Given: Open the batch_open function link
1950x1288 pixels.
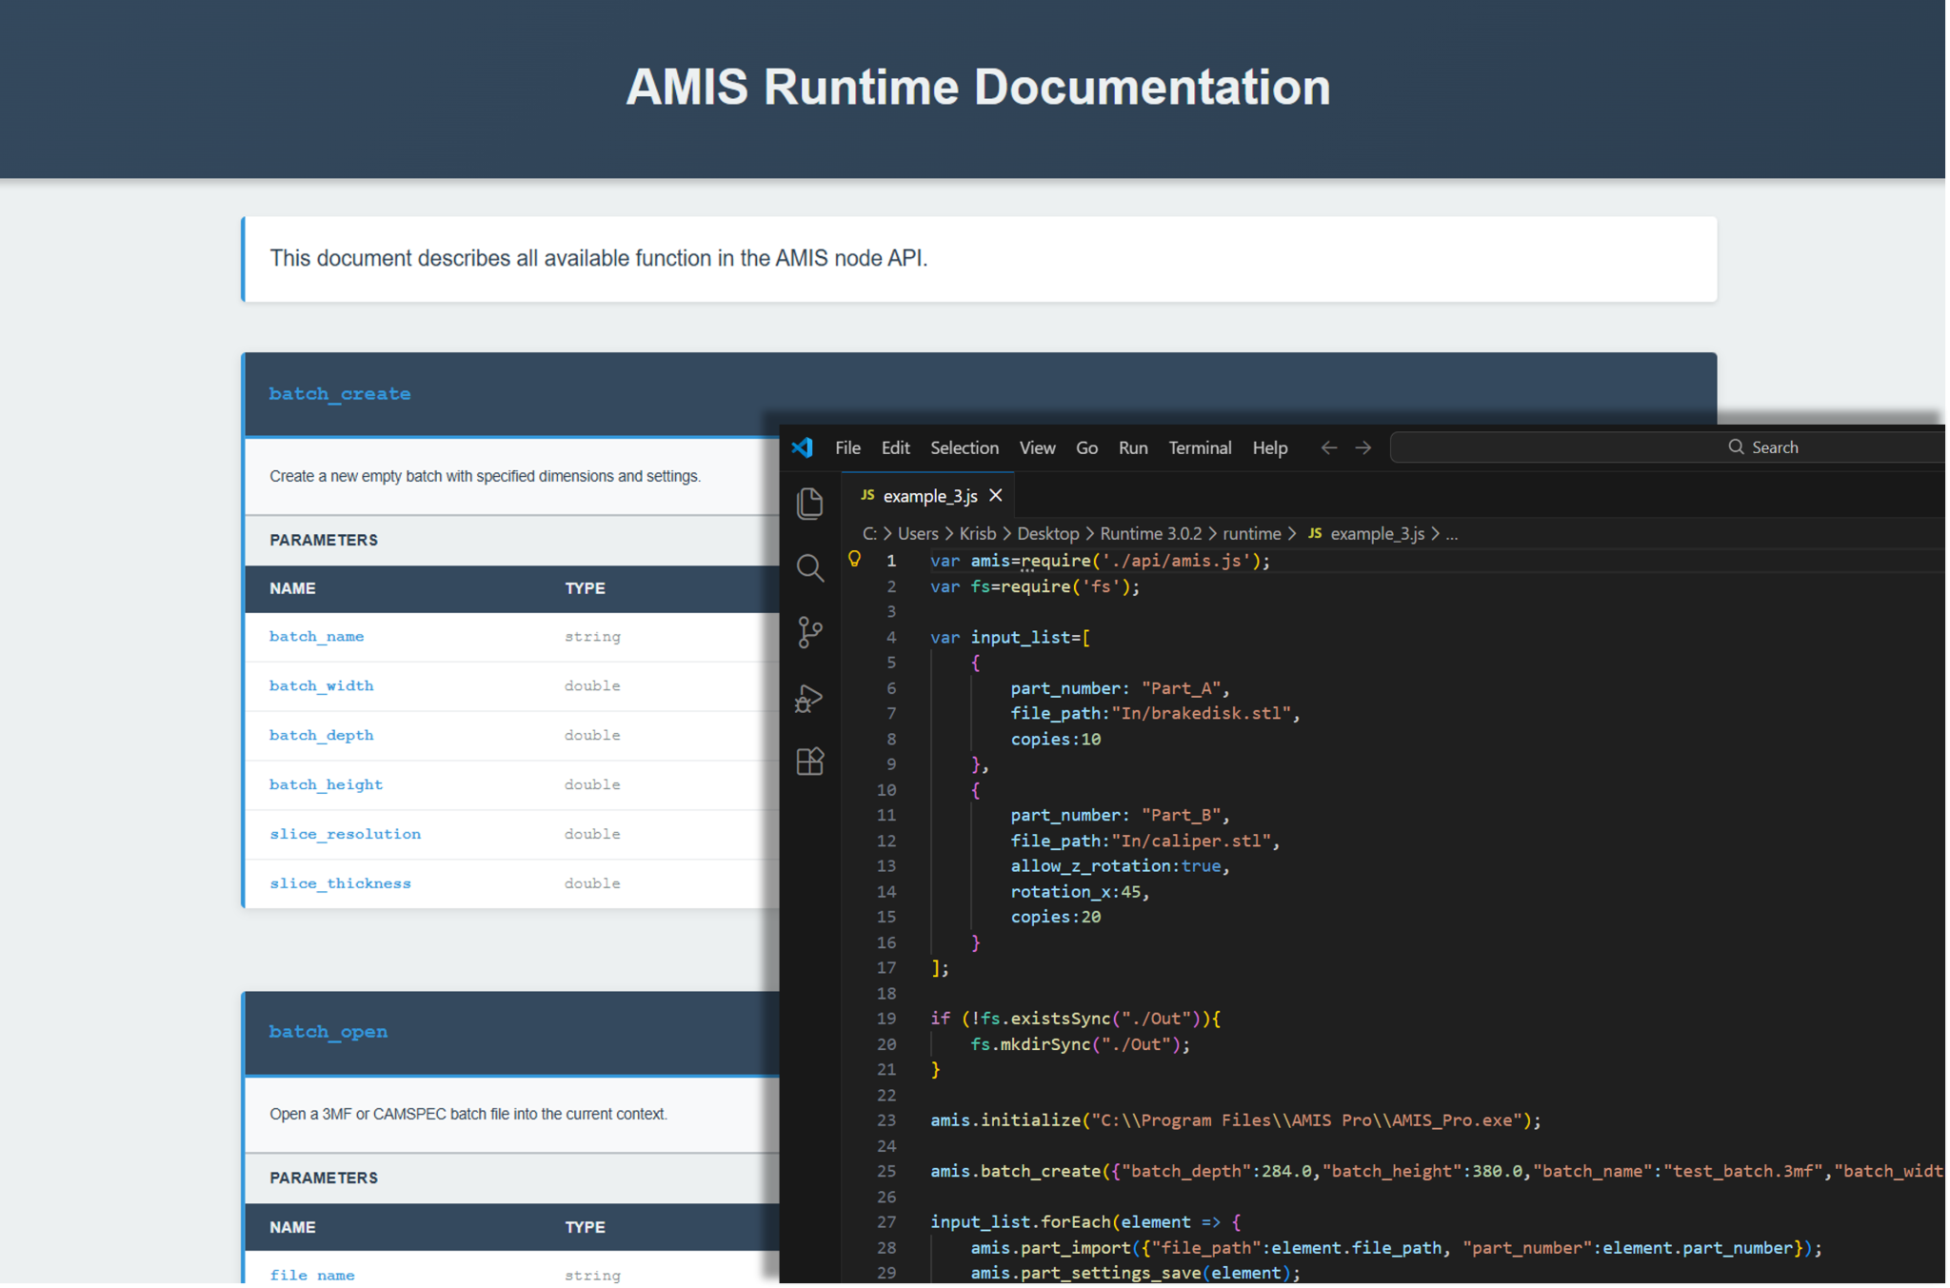Looking at the screenshot, I should click(x=328, y=1031).
